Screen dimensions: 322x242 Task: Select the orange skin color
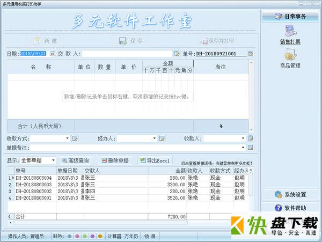click(100, 236)
